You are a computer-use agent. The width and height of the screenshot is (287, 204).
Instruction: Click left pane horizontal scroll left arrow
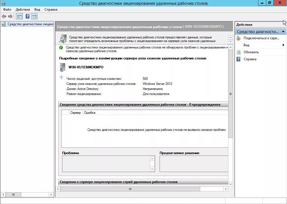3,194
